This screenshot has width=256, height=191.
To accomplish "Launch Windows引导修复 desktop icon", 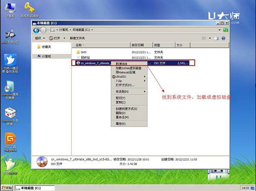I will click(10, 115).
